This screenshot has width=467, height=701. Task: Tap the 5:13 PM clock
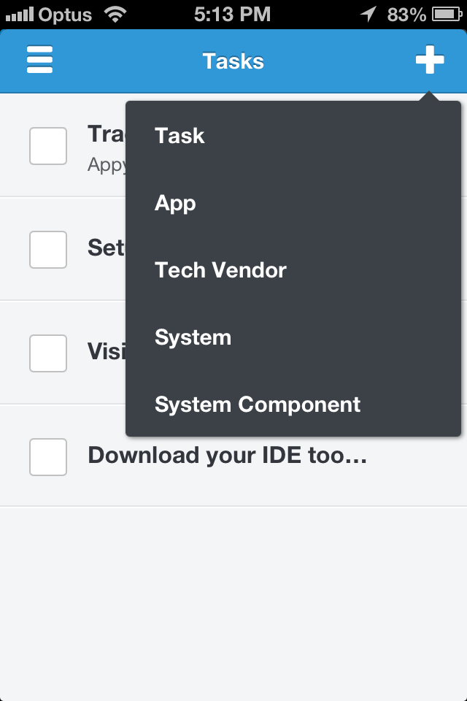coord(232,14)
